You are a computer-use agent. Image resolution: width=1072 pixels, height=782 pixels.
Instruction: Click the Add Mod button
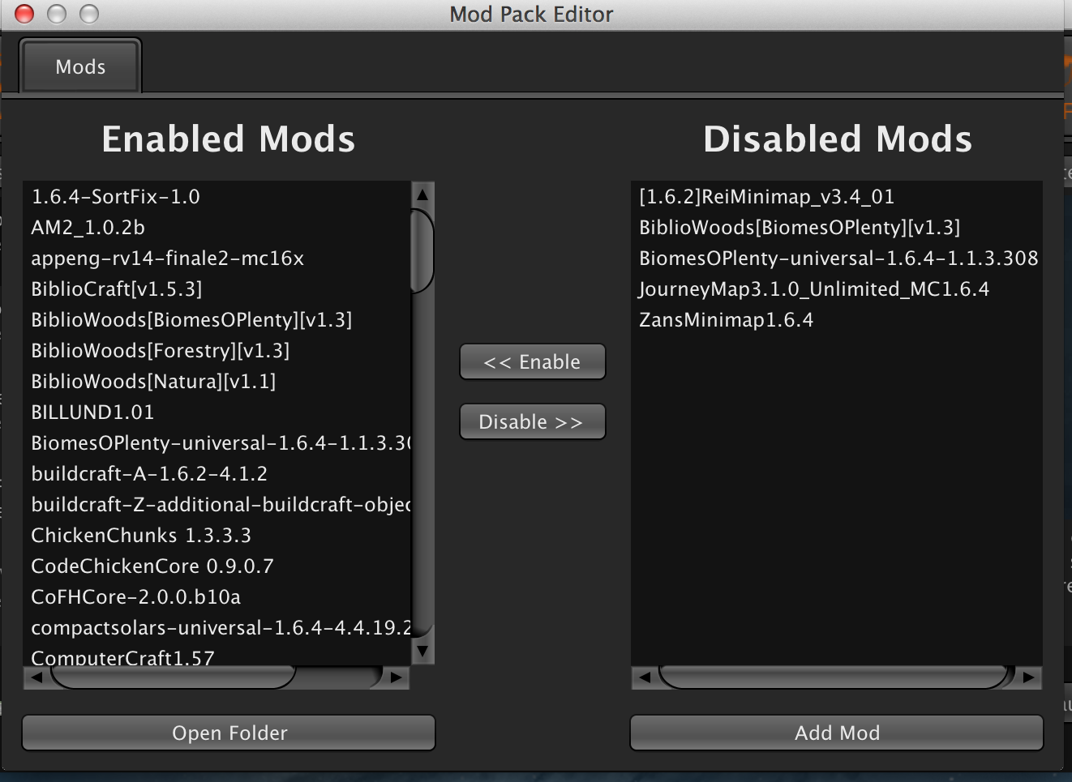[x=837, y=733]
